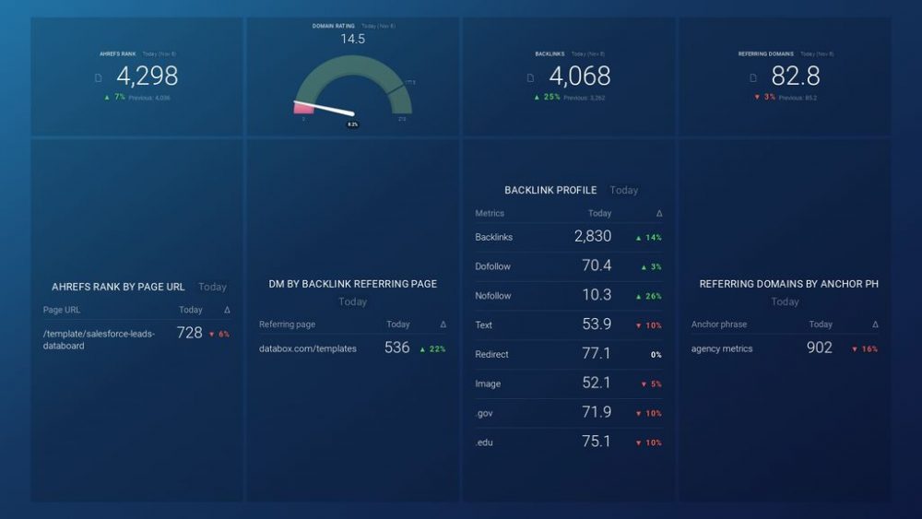The image size is (922, 519).
Task: Click the Anchor phrase column header
Action: pos(719,324)
